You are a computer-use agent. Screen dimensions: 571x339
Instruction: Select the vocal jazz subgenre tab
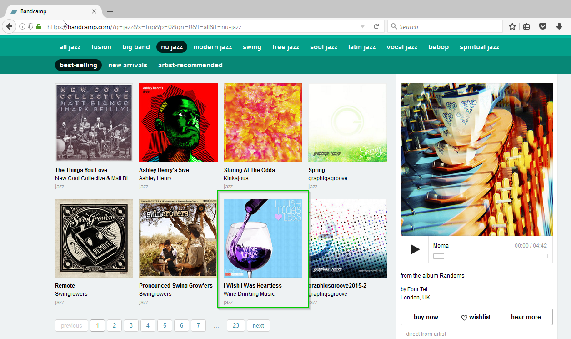point(402,47)
